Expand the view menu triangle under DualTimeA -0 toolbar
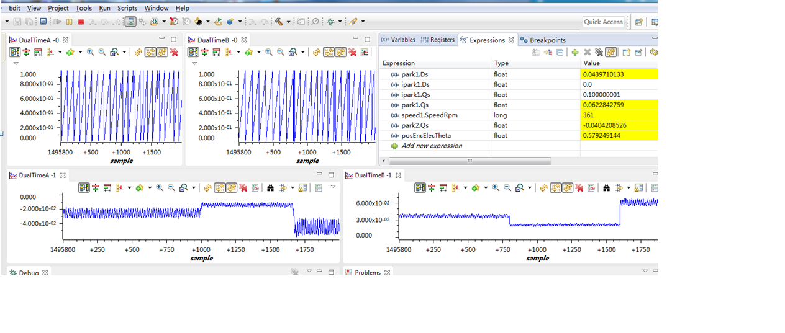This screenshot has height=333, width=785. tap(16, 63)
